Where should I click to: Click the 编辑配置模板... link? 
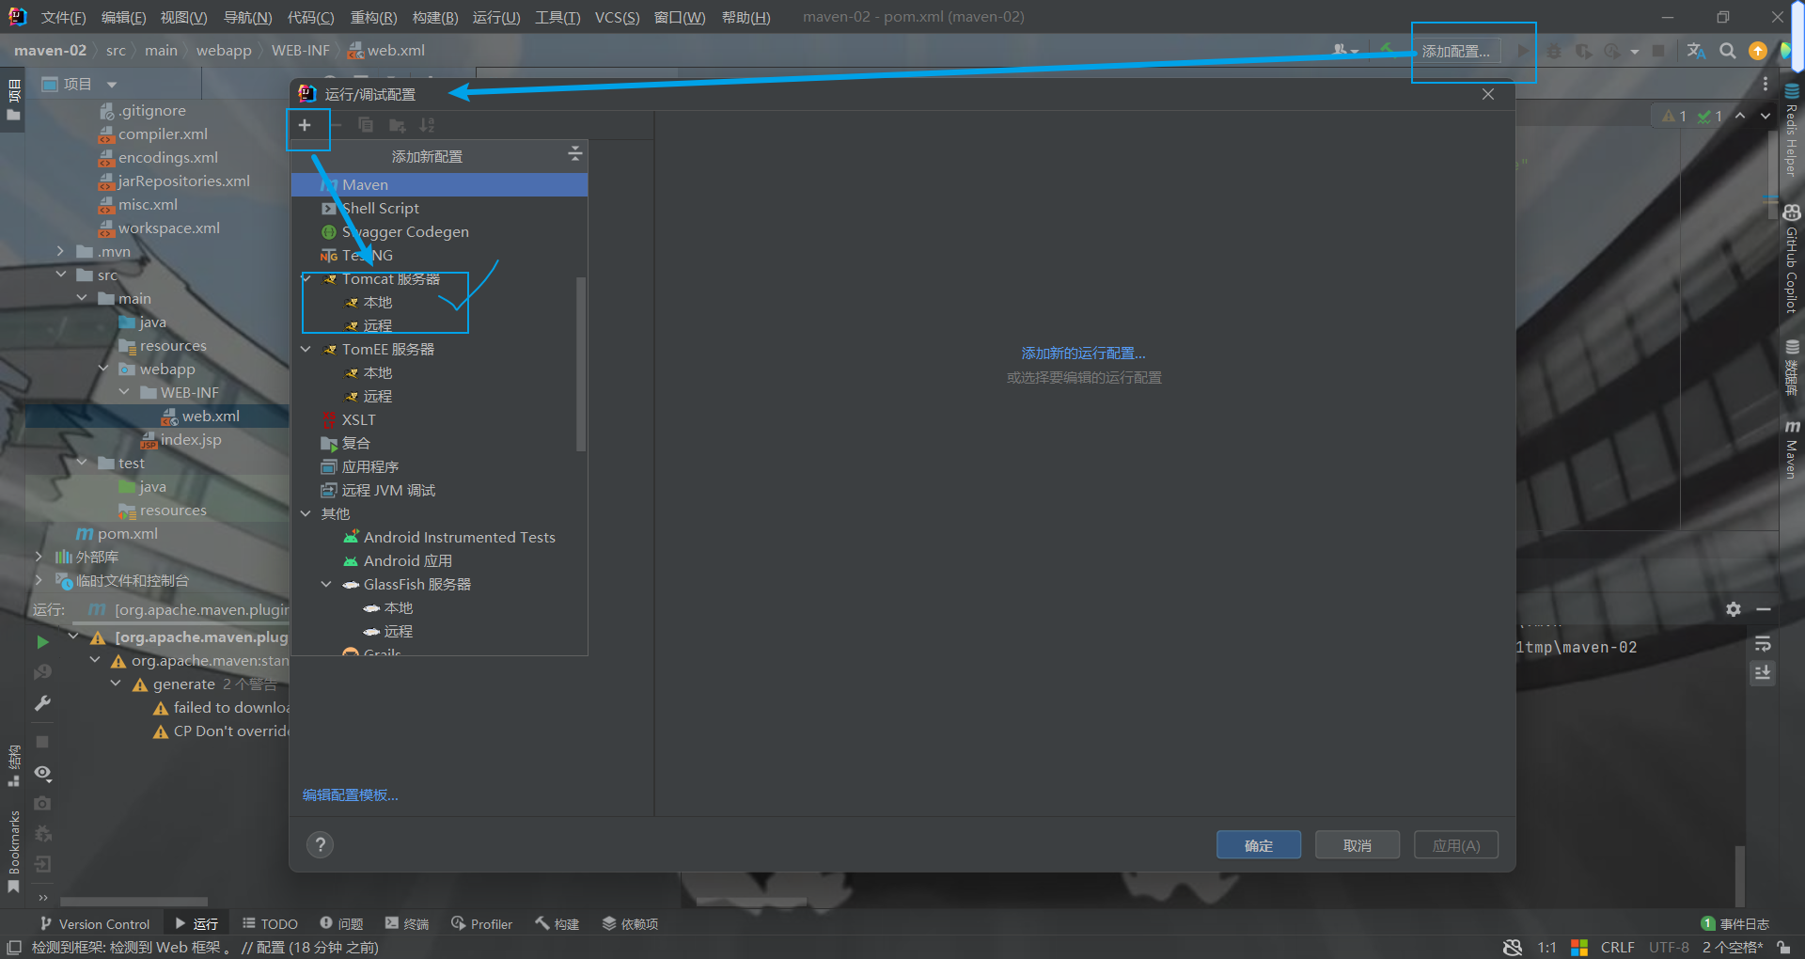(x=351, y=794)
